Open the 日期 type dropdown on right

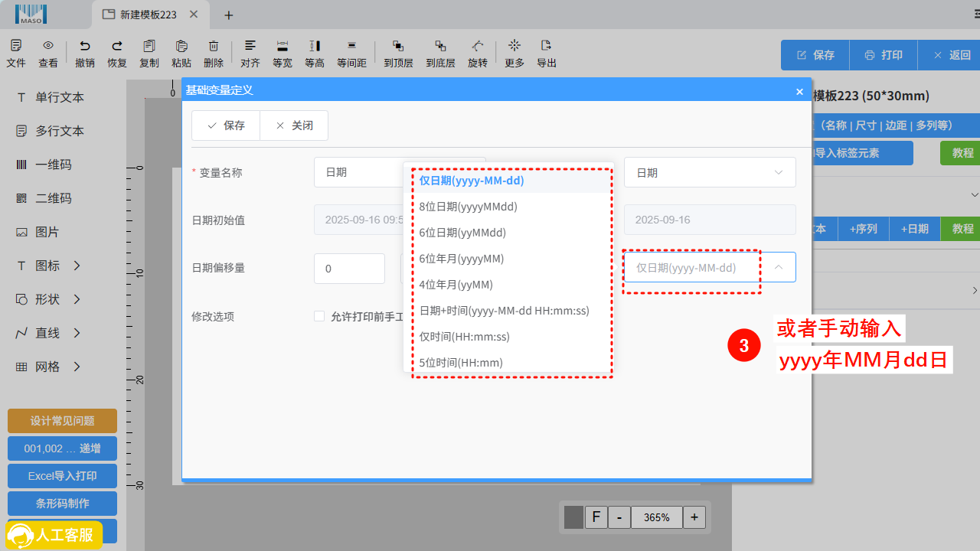click(710, 173)
